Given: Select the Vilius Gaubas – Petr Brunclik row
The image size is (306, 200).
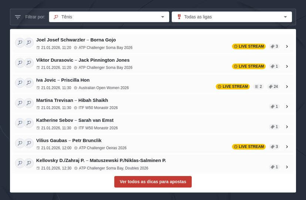Looking at the screenshot, I should tap(69, 141).
